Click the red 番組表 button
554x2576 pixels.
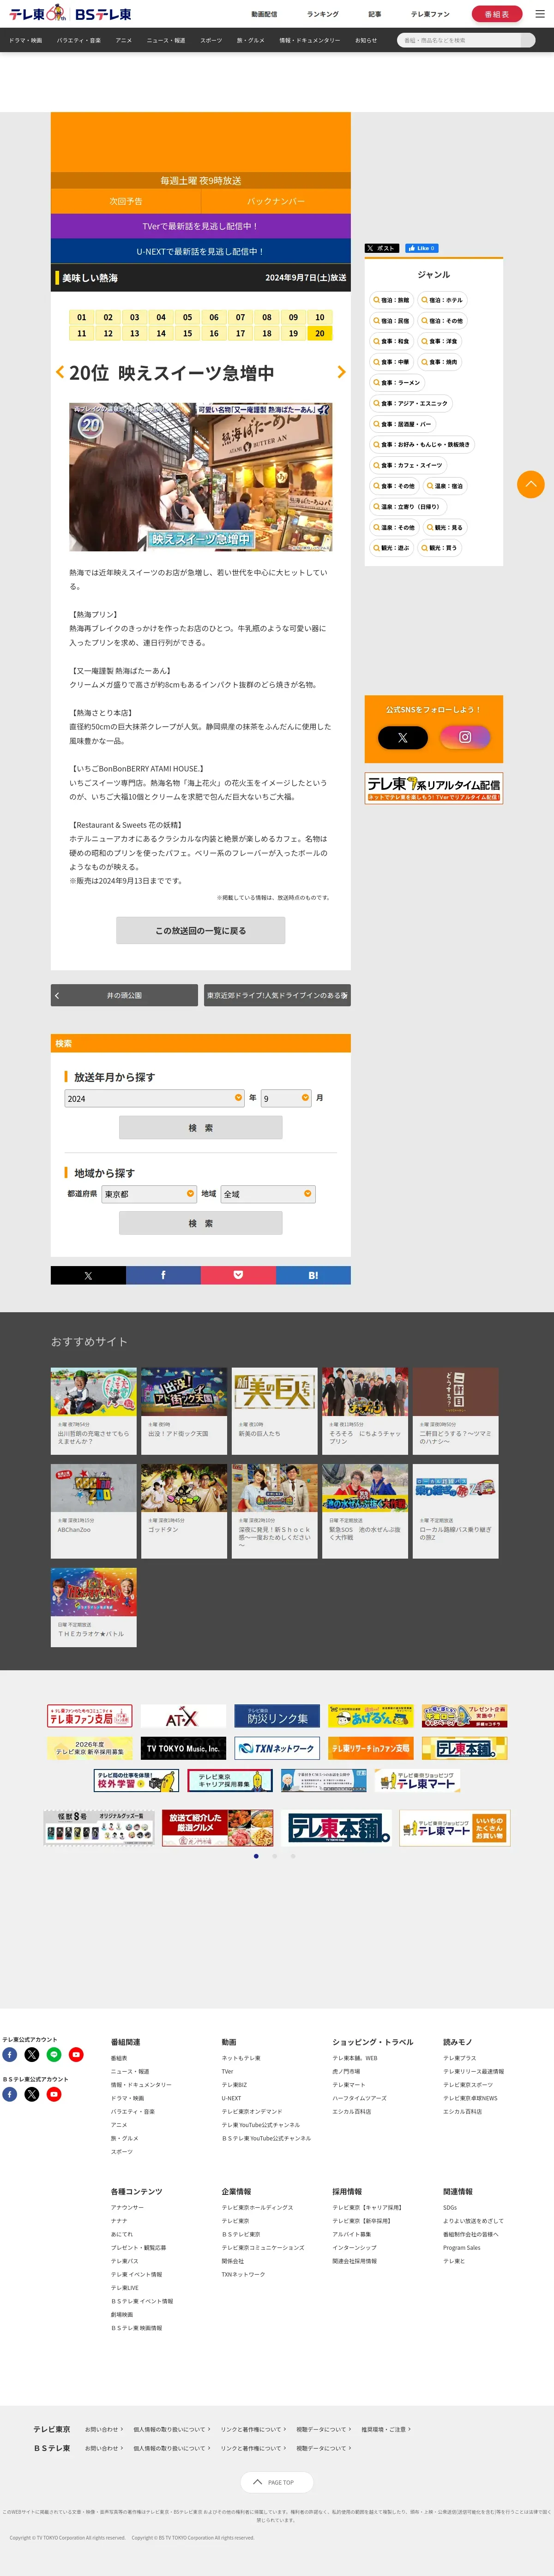[497, 14]
